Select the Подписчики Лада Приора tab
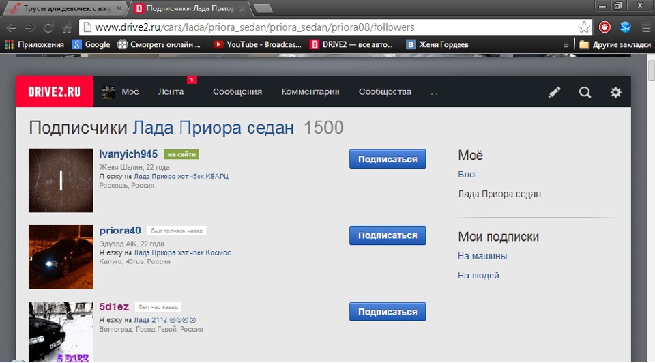The image size is (655, 363). tap(190, 8)
